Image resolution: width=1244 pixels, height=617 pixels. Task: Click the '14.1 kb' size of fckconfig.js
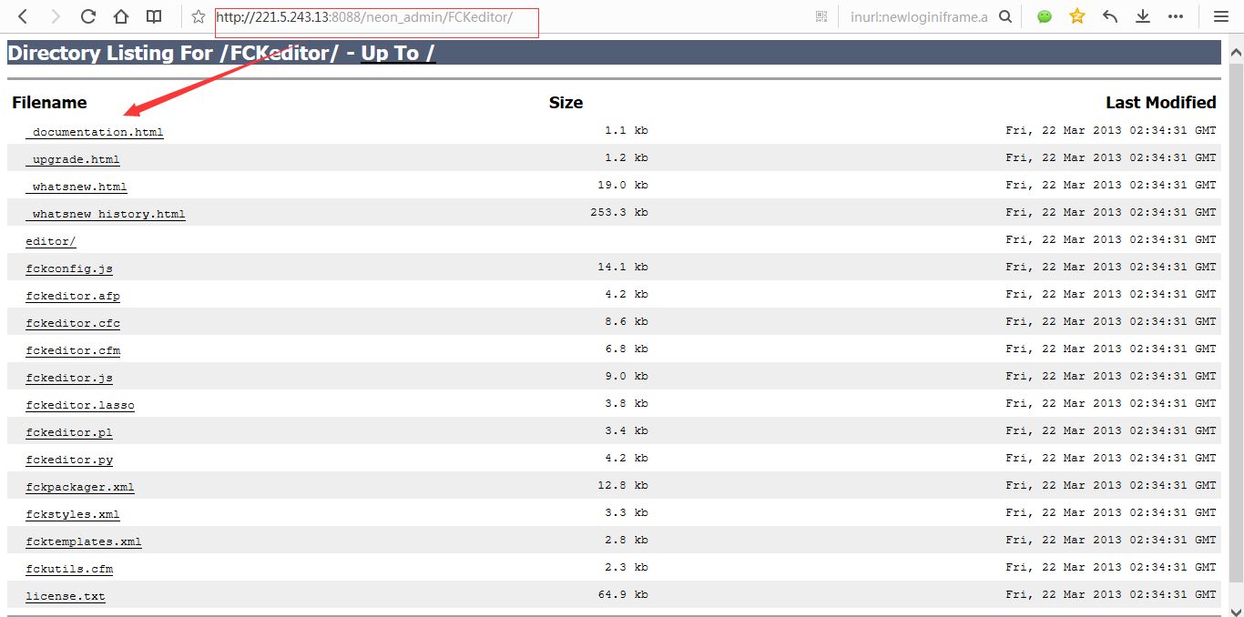(623, 267)
